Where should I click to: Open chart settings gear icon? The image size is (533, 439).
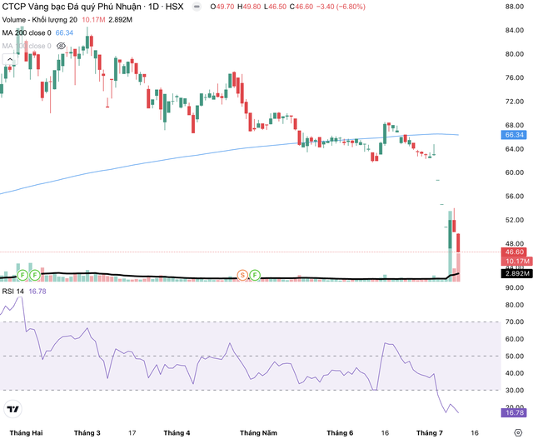[x=518, y=432]
